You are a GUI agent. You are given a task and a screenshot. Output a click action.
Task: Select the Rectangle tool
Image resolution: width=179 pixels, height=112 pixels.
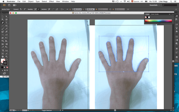(6, 26)
